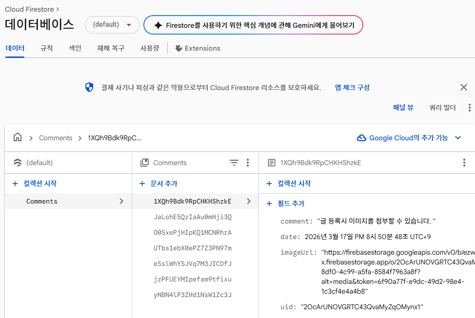This screenshot has height=318, width=475.
Task: Click the chevron on the 1XQh9Bdk9RpCHKHShzkE row
Action: coord(248,201)
